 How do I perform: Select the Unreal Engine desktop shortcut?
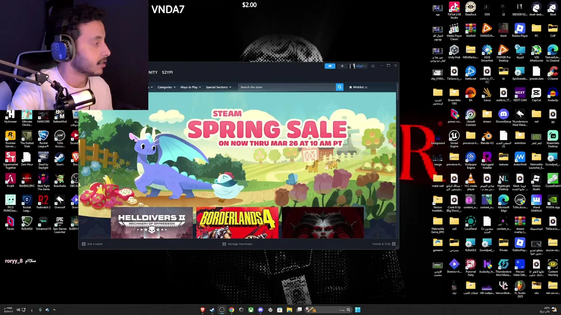tap(454, 139)
